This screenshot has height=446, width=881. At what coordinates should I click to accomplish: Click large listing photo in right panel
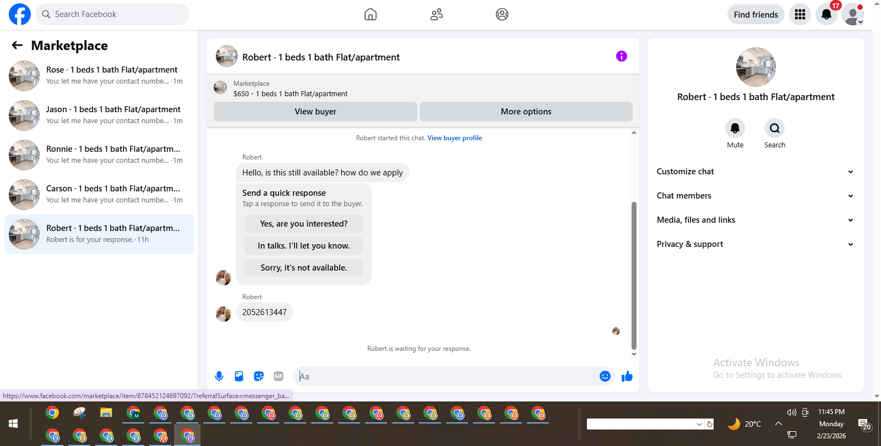point(756,67)
